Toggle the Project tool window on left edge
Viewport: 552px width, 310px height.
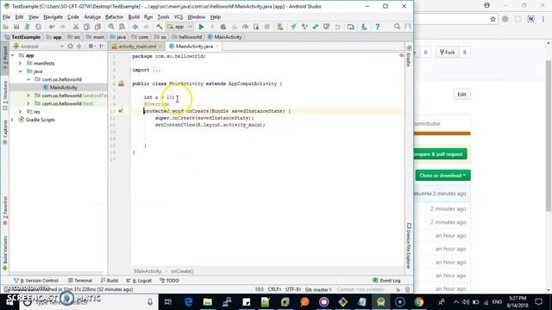pos(5,58)
